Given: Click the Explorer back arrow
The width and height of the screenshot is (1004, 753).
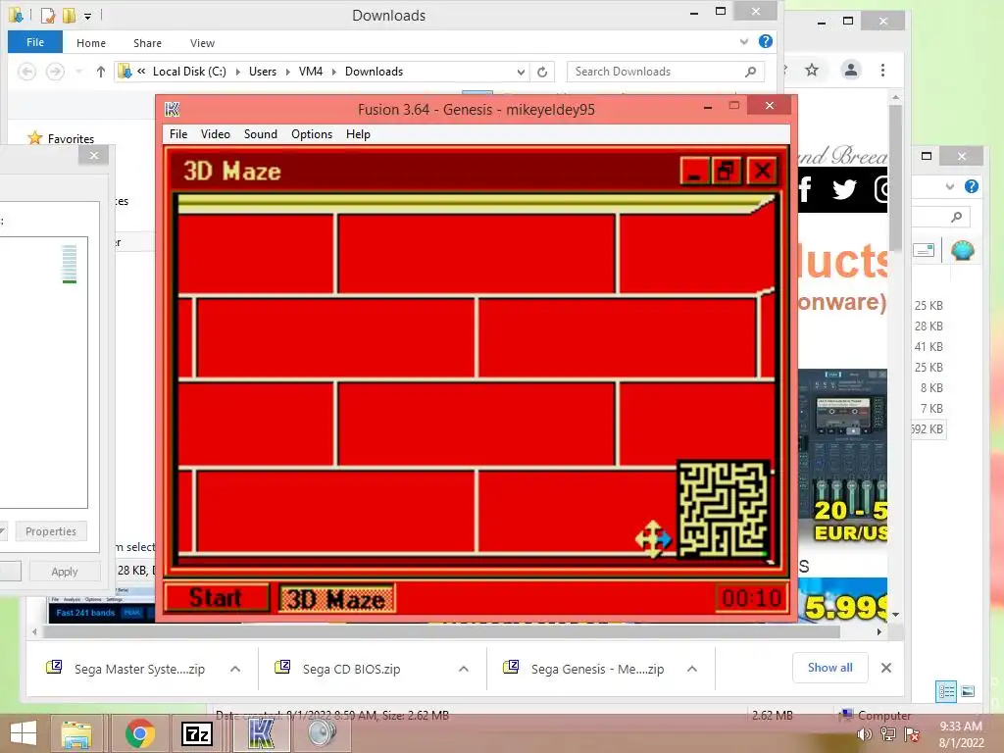Looking at the screenshot, I should pos(26,71).
